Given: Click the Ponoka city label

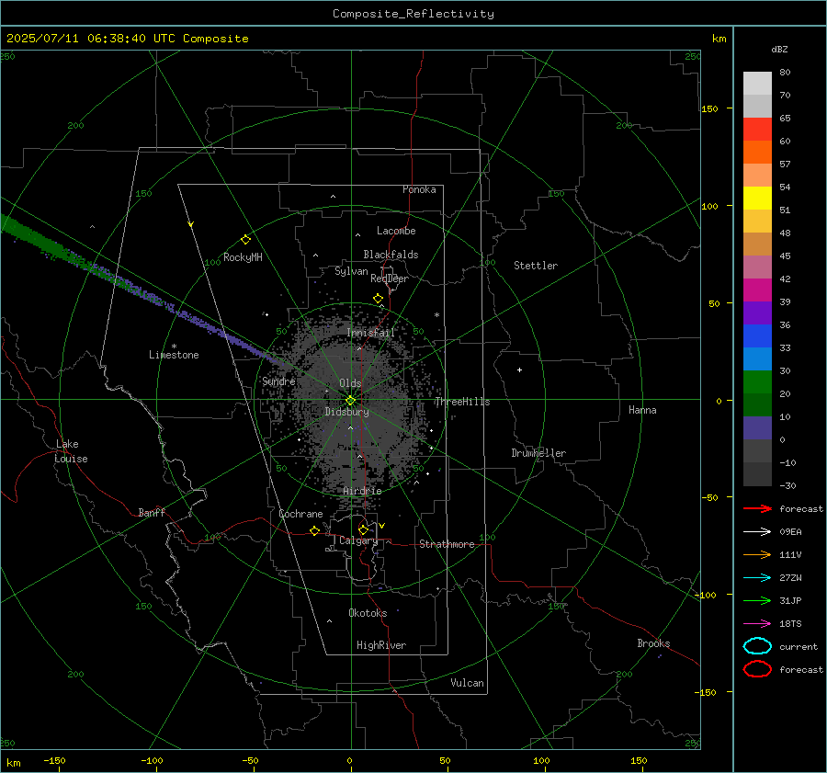Looking at the screenshot, I should (419, 189).
